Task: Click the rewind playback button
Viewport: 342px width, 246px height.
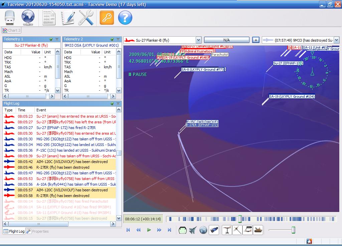Action: pos(138,230)
